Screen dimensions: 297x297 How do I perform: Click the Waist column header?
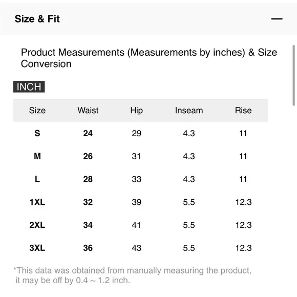88,111
